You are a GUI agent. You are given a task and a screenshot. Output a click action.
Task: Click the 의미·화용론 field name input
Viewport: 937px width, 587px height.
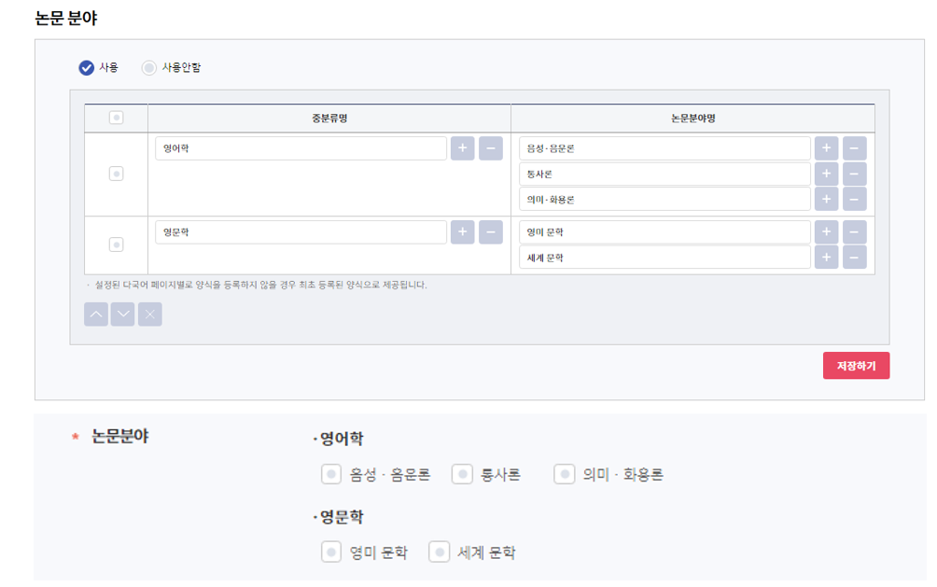(664, 200)
